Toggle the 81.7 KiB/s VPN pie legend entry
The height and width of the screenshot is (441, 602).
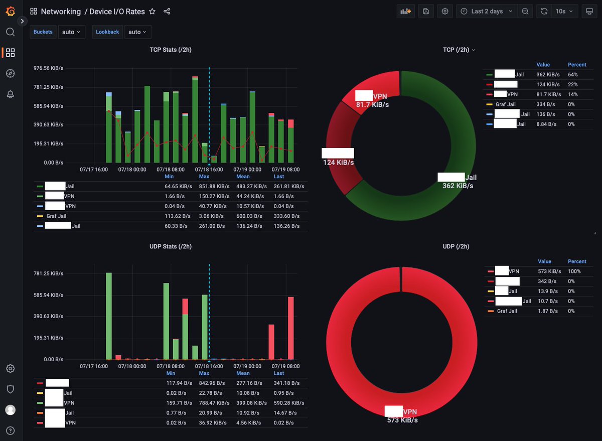(506, 94)
